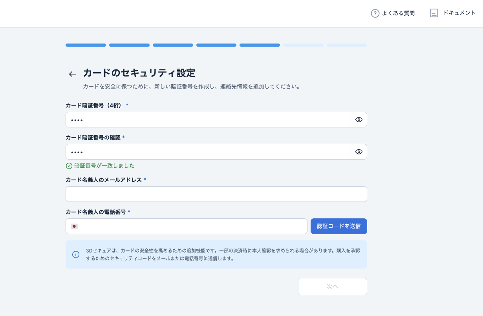Focus the カード暗証番号（4桁） input field

tap(208, 120)
